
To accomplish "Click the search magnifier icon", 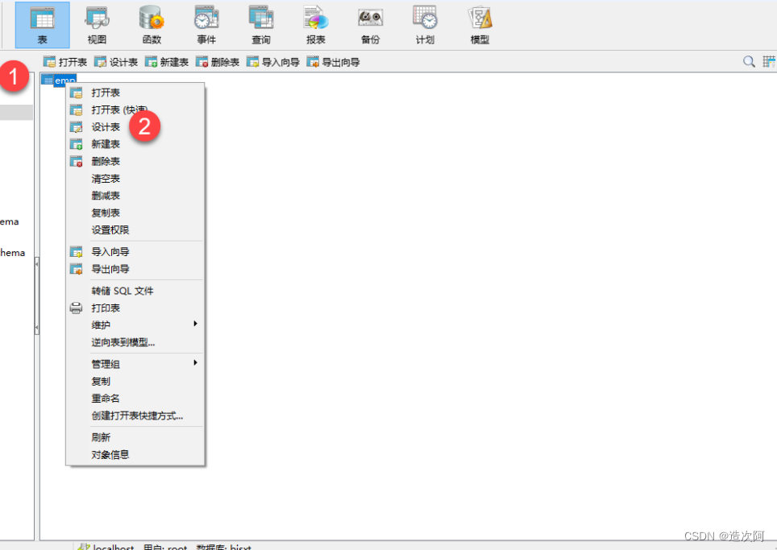I will 749,61.
